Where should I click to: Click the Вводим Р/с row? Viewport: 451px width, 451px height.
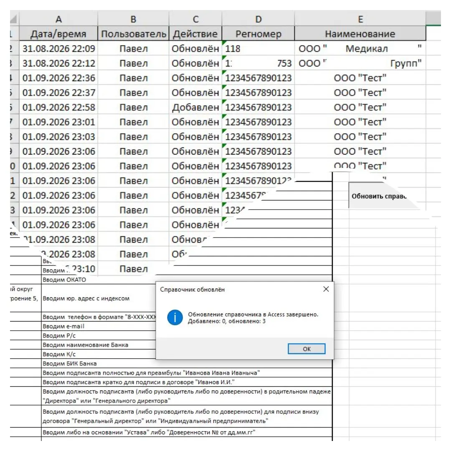pos(99,335)
